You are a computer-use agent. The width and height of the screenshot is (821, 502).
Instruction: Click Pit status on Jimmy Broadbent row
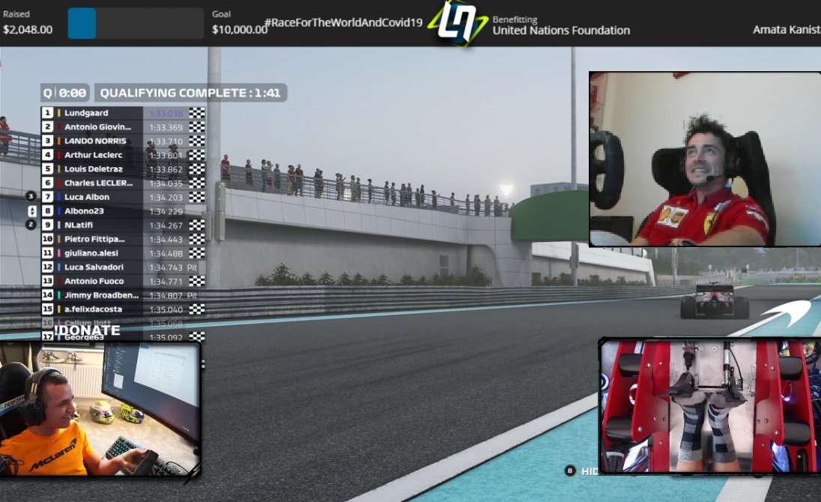pos(193,296)
